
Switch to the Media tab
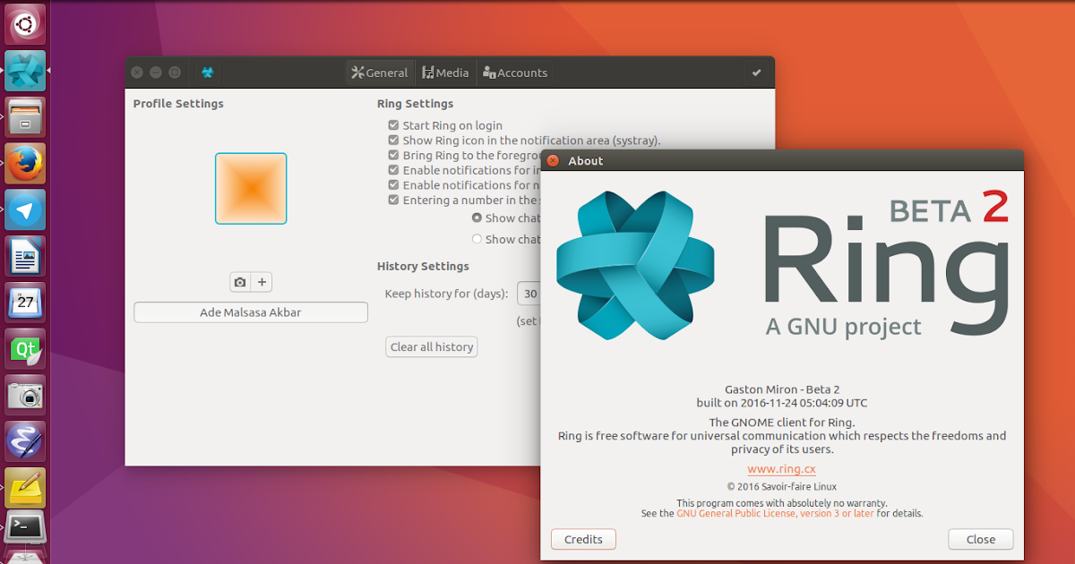(445, 73)
